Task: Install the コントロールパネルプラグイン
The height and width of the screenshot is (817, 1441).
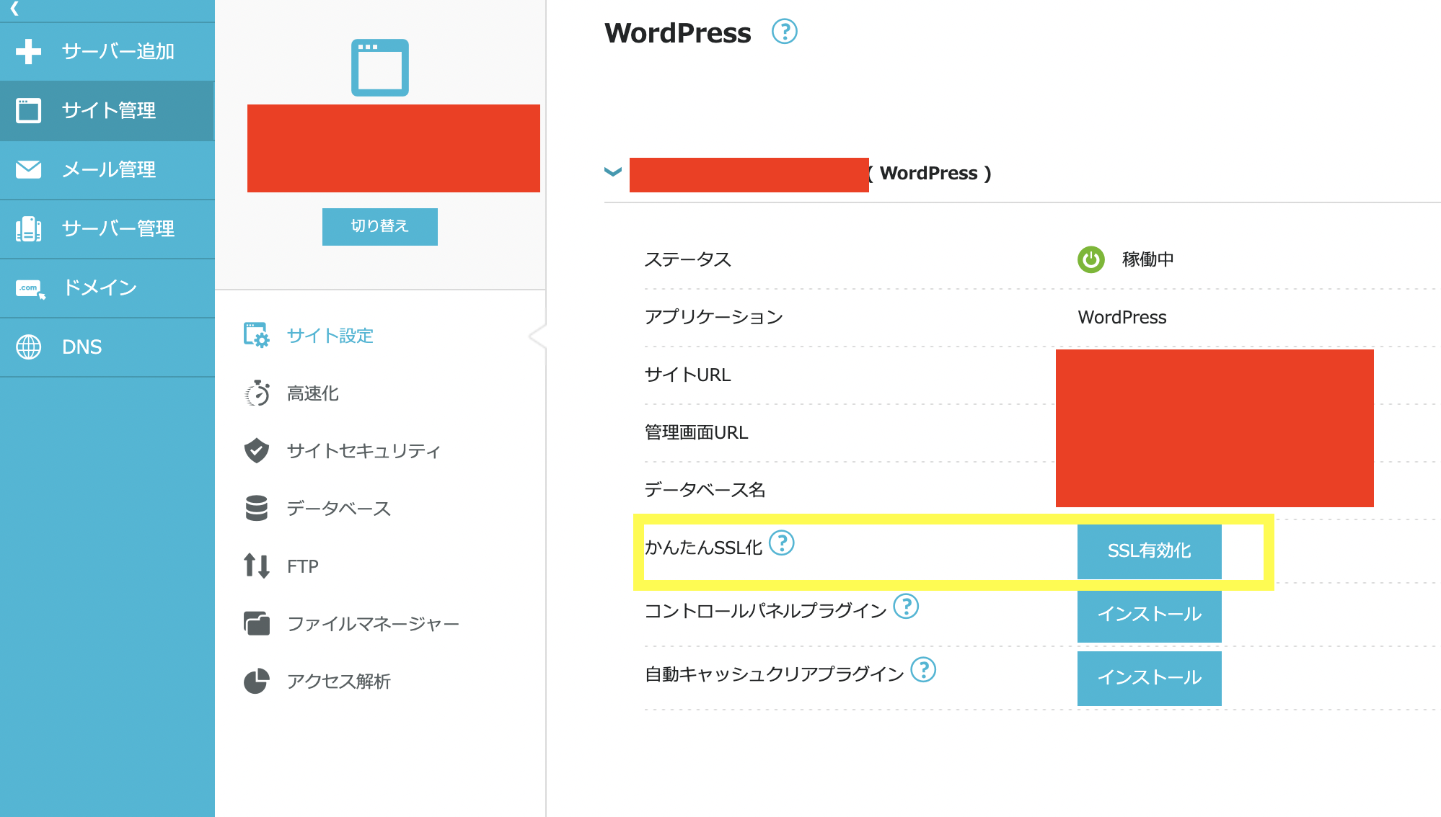Action: tap(1149, 615)
